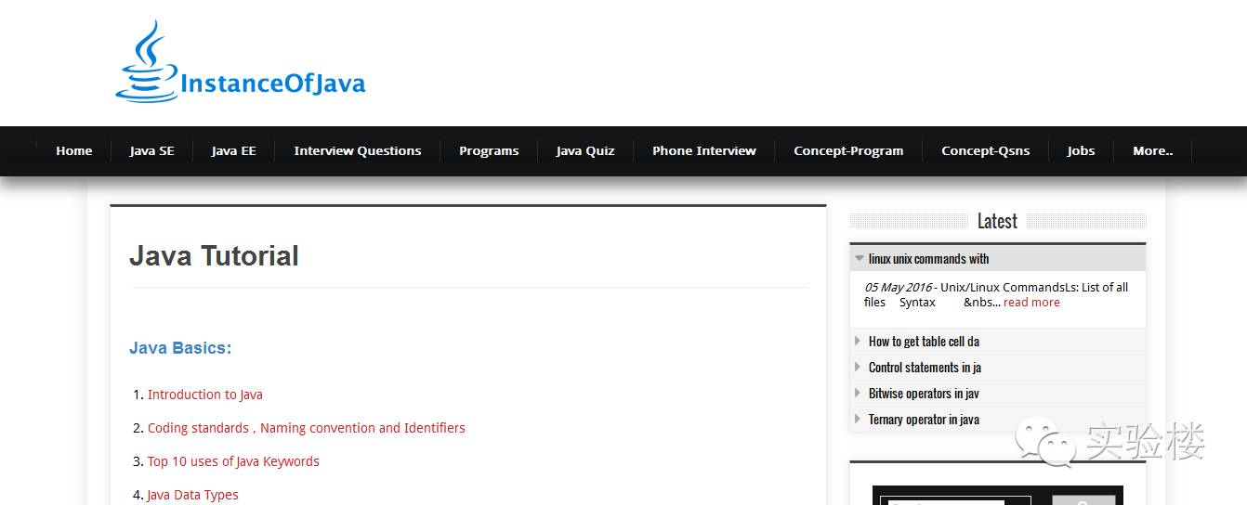Open the More.. menu

pyautogui.click(x=1153, y=150)
